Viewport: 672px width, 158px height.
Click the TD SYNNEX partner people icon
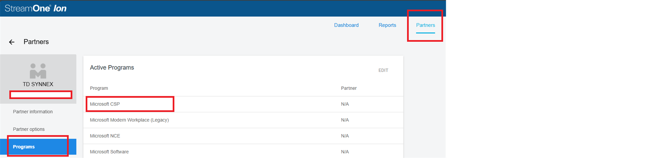pyautogui.click(x=38, y=71)
